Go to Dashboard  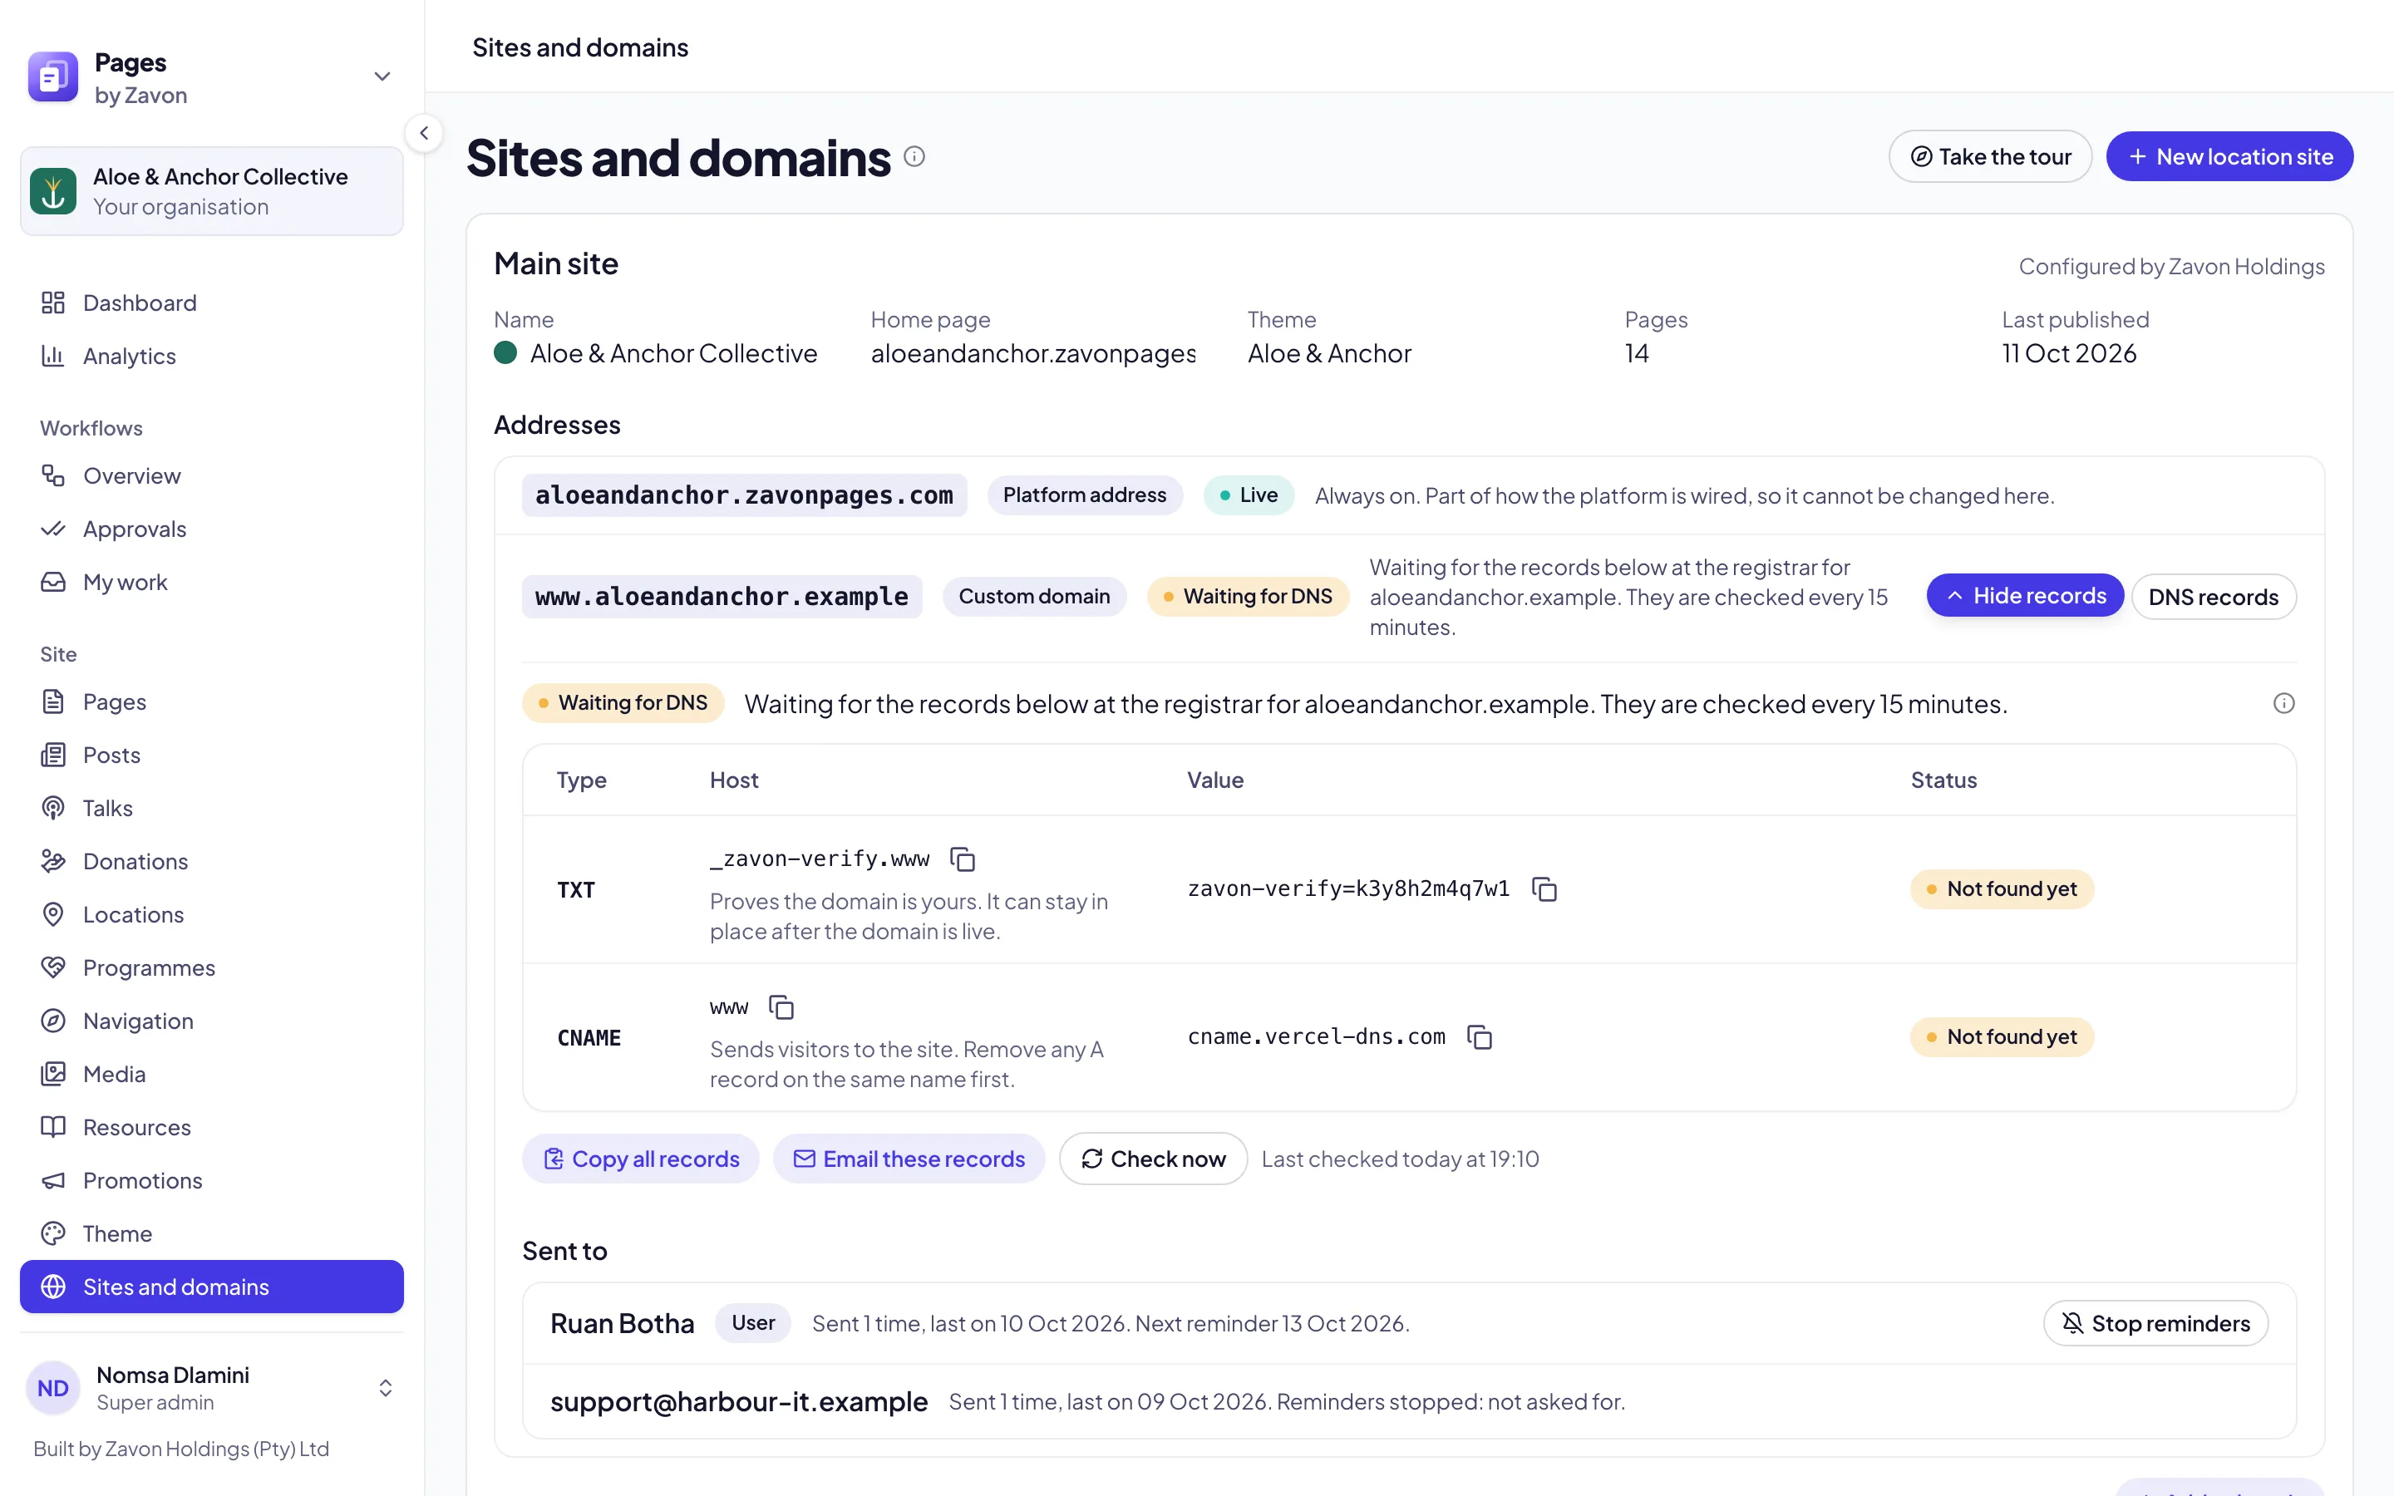212,303
